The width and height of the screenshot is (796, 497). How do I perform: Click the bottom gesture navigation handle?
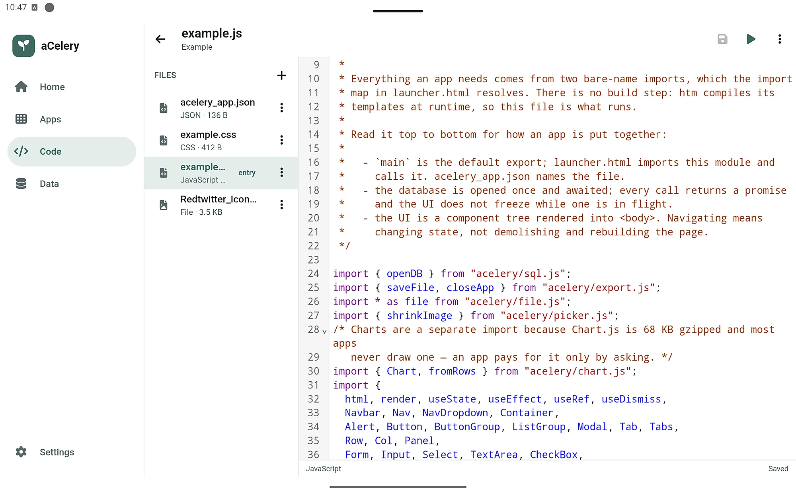point(398,487)
